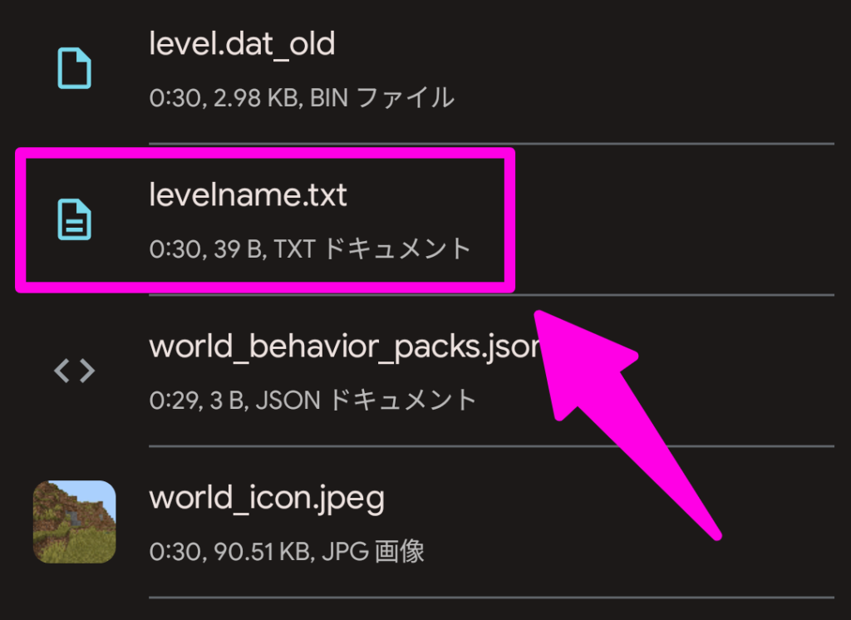Select the world_icon.jpeg file name
Screen dimensions: 851x620
[266, 497]
